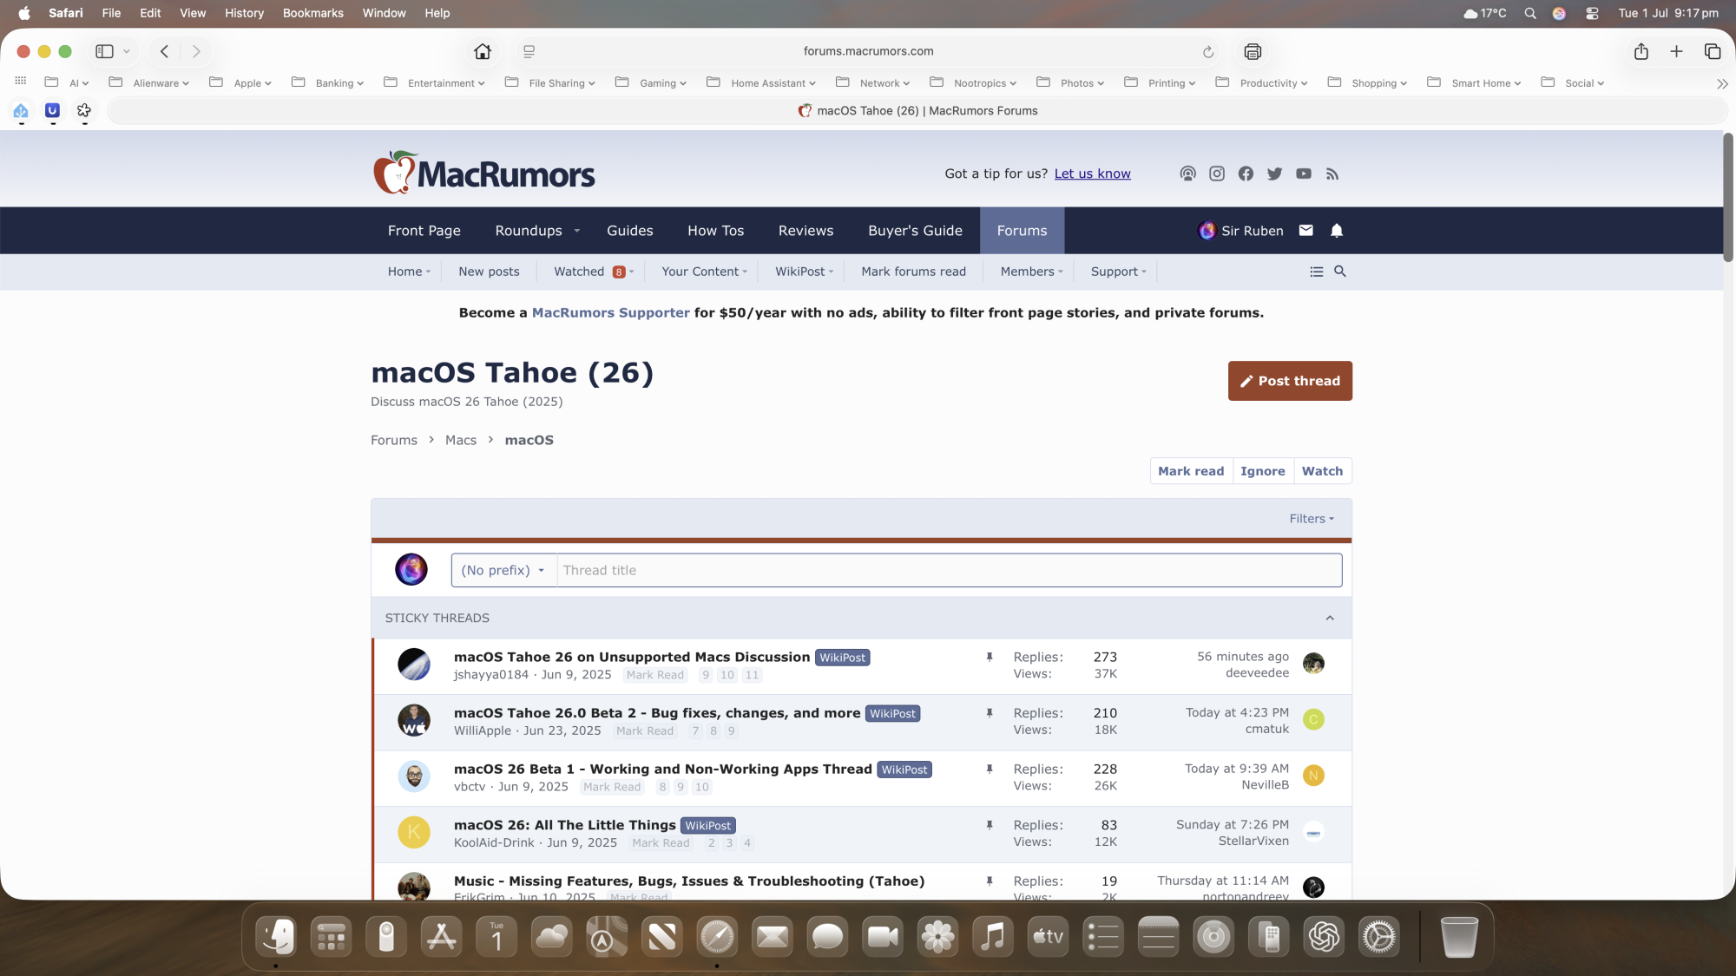Toggle Watch for this forum
Viewport: 1736px width, 976px height.
point(1322,471)
